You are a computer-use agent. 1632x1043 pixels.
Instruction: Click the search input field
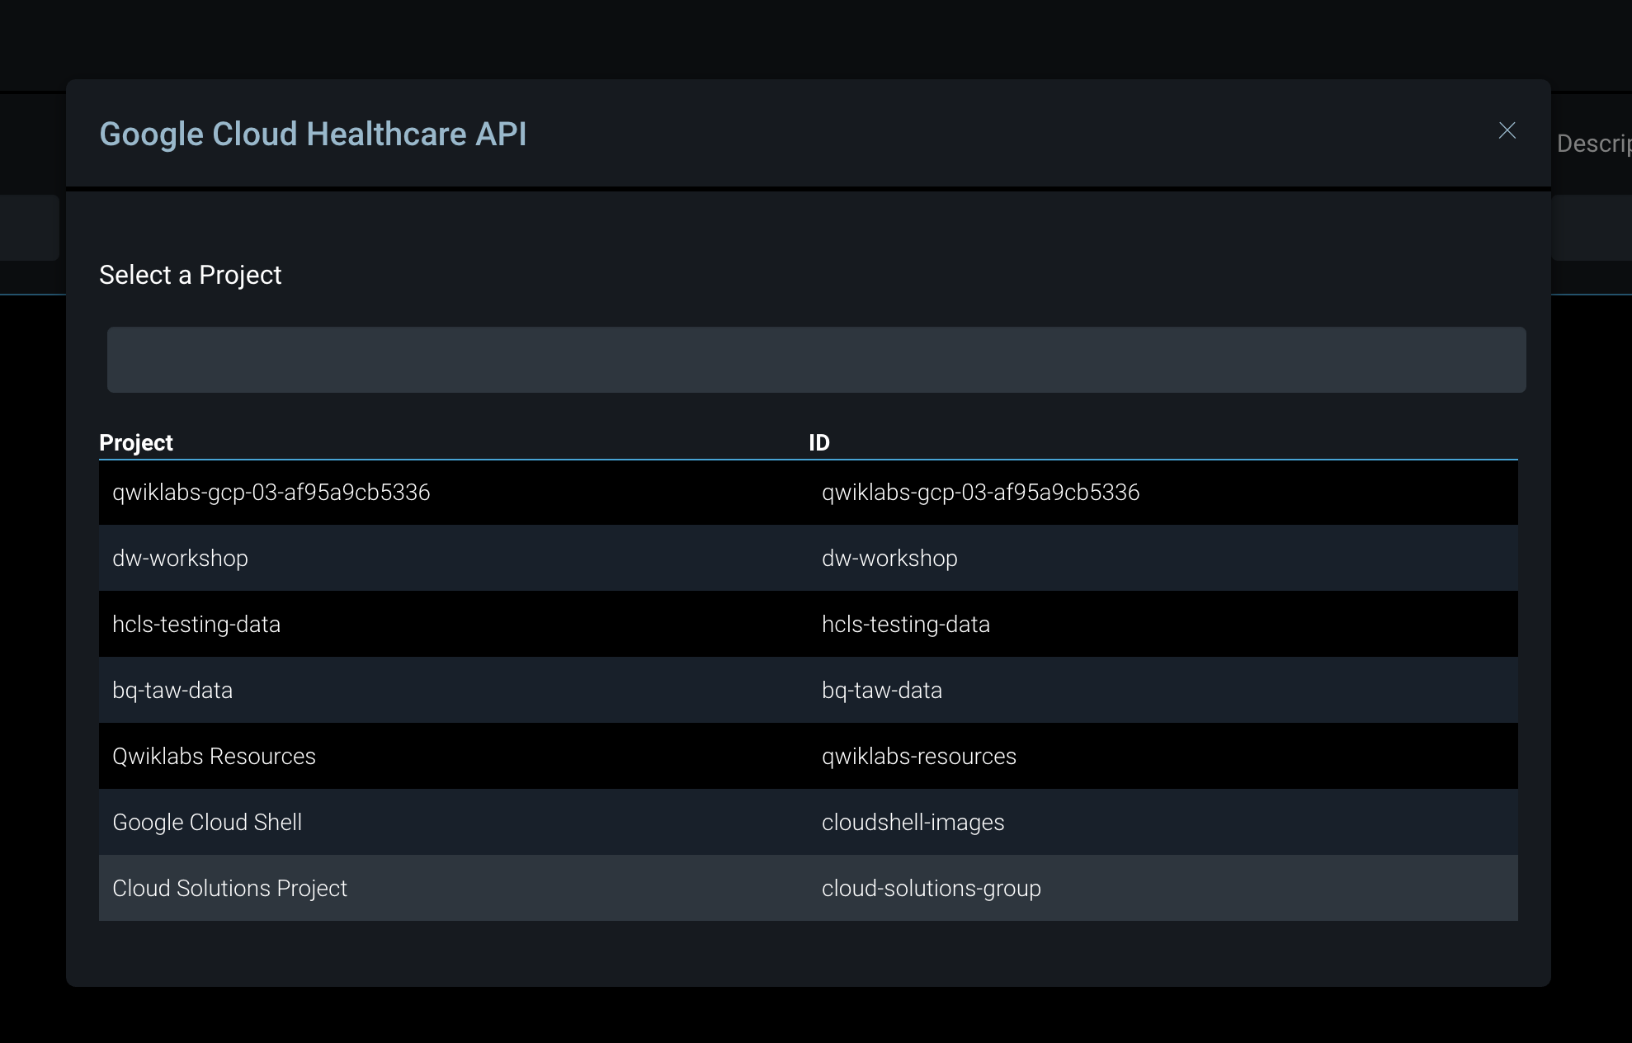pos(814,359)
